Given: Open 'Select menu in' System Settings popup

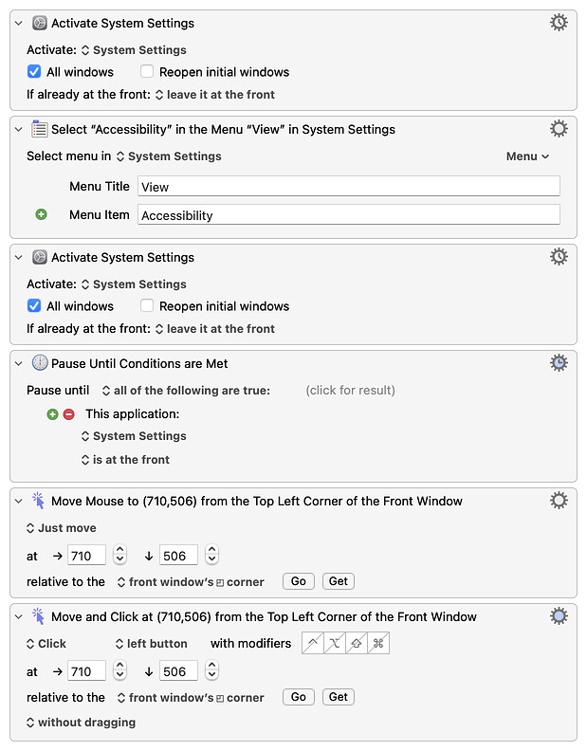Looking at the screenshot, I should 169,156.
